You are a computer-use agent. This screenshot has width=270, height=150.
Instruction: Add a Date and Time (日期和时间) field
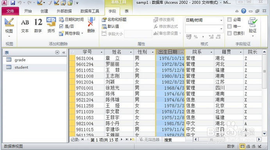pos(71,20)
